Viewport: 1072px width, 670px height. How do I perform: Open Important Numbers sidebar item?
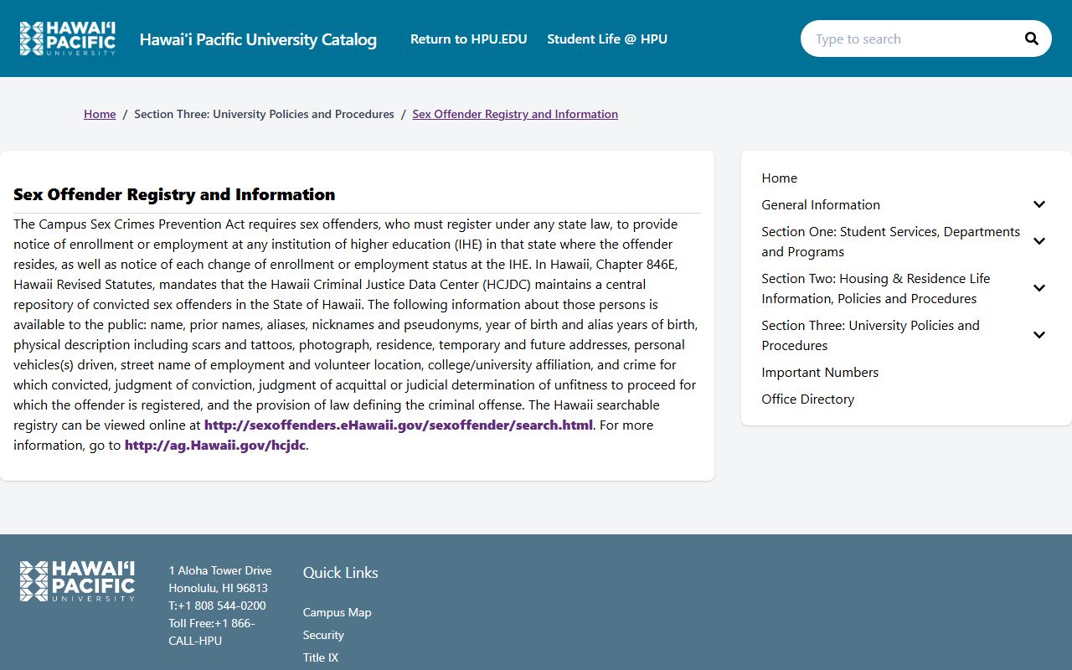tap(820, 372)
